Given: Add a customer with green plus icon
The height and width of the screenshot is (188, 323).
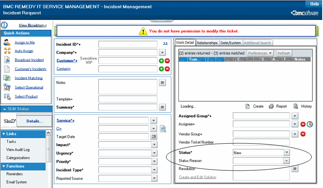Looking at the screenshot, I should pos(162,61).
